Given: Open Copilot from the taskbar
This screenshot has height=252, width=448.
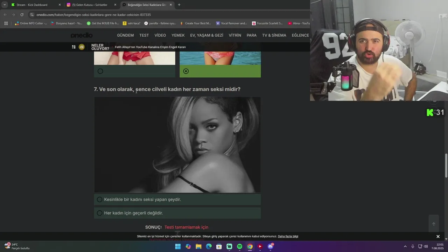Looking at the screenshot, I should coord(188,246).
